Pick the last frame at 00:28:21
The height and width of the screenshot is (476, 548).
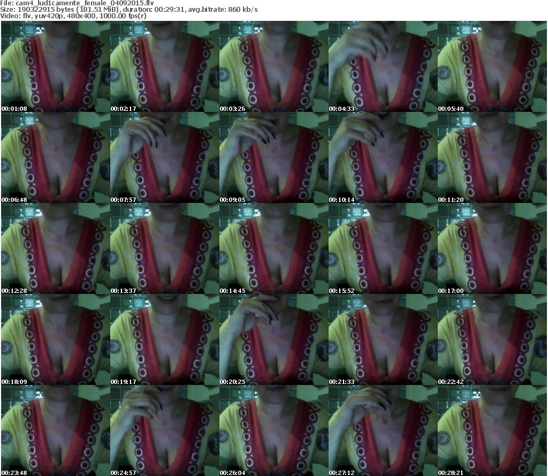(492, 430)
